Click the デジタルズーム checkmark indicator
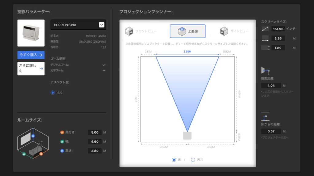The width and height of the screenshot is (314, 176). pos(104,65)
